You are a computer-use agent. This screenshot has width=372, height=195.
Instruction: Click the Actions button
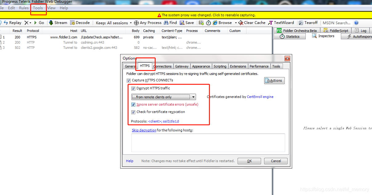point(274,80)
